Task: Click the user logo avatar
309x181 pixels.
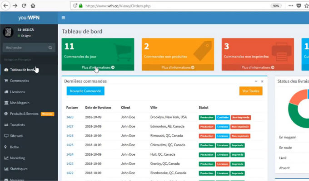Action: coord(8,32)
